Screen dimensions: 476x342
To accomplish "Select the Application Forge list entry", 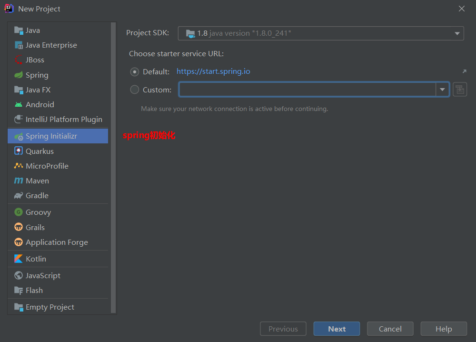I will pyautogui.click(x=58, y=242).
